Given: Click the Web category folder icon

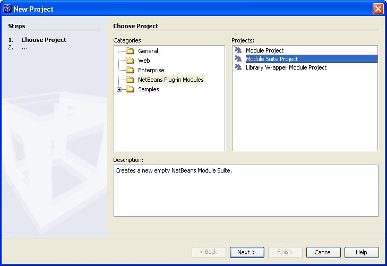Looking at the screenshot, I should click(130, 61).
